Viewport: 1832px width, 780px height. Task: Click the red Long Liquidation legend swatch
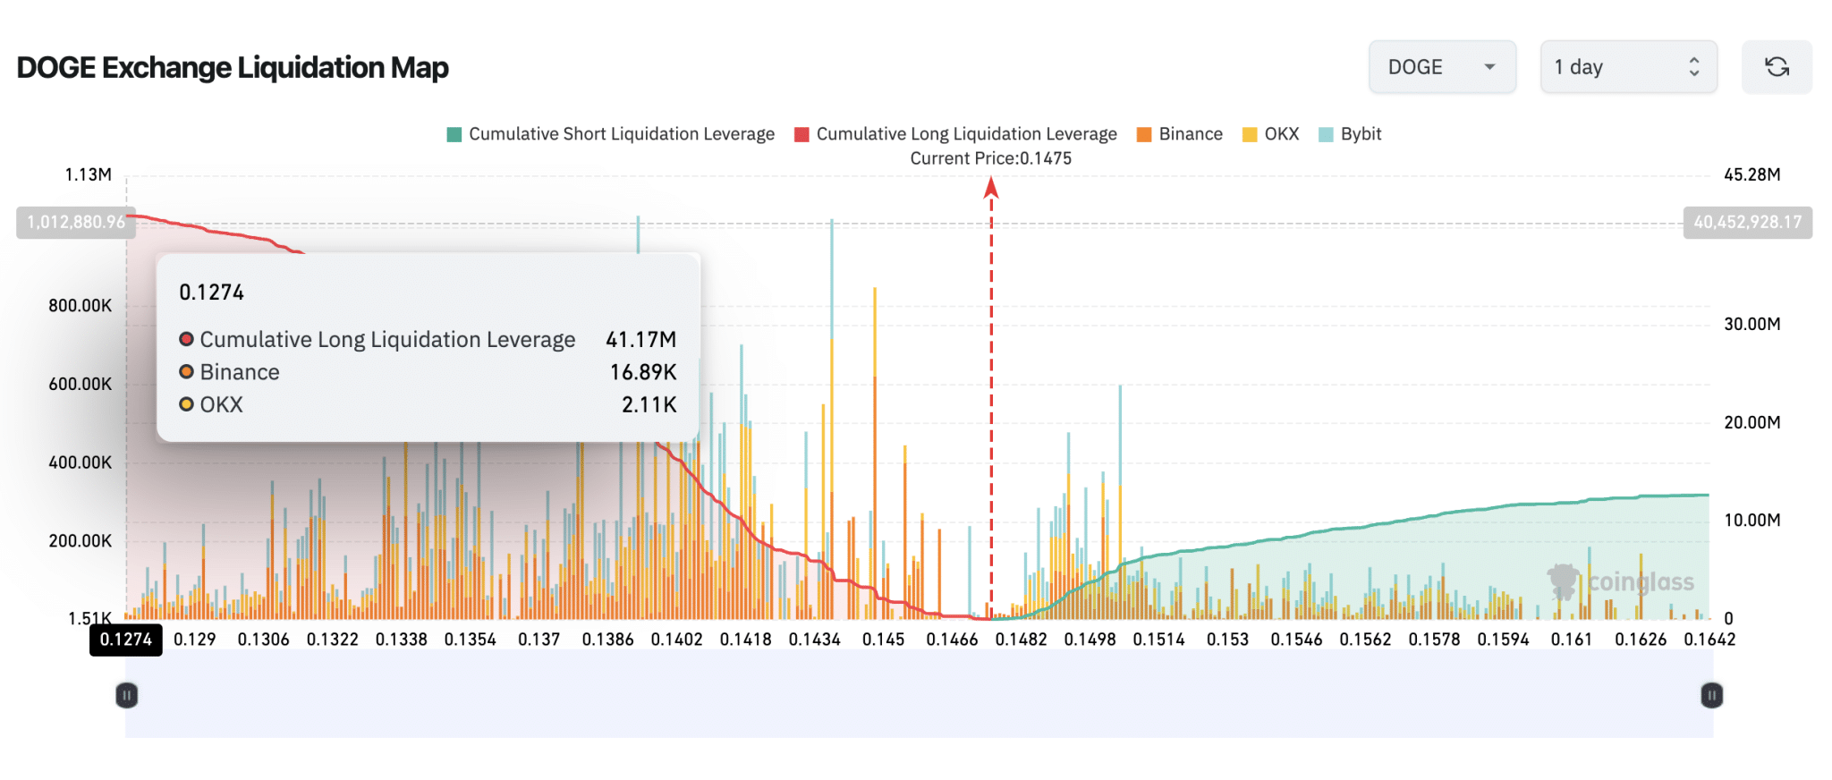801,135
